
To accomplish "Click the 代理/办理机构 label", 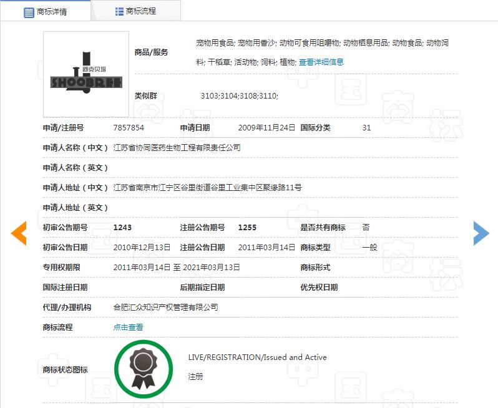I will pyautogui.click(x=67, y=308).
